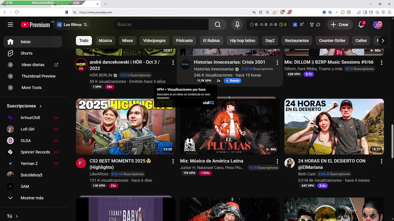Screen dimensions: 394x221
Task: Open Thumbnail Preview in sidebar
Action: (33, 76)
